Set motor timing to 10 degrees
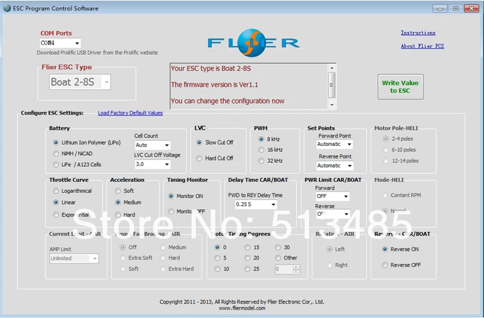 point(222,269)
